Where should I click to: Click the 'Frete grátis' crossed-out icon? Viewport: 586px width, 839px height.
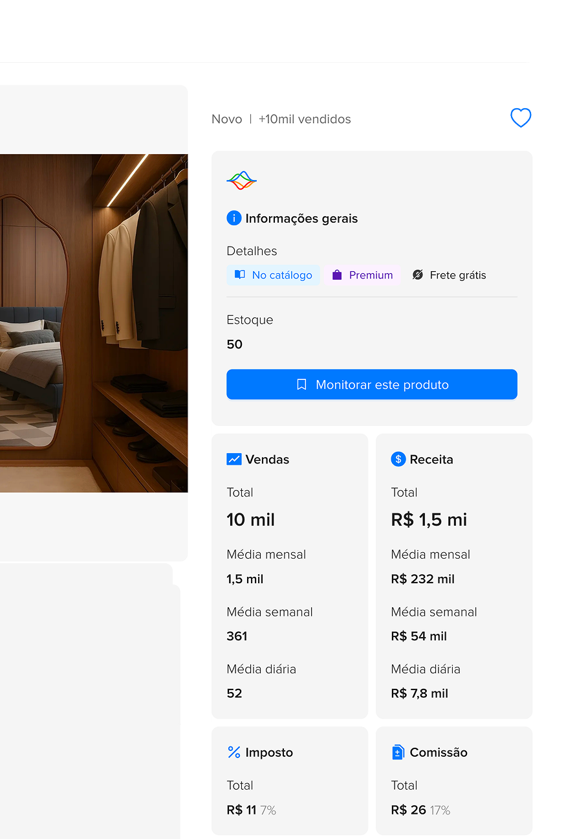point(418,275)
